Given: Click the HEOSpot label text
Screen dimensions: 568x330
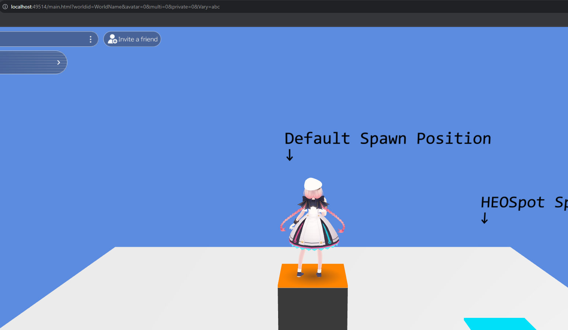Looking at the screenshot, I should (x=513, y=203).
